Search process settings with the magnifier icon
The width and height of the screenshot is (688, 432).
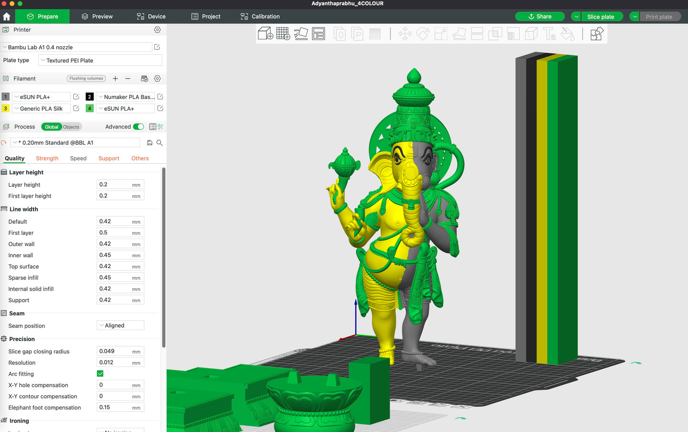tap(160, 143)
